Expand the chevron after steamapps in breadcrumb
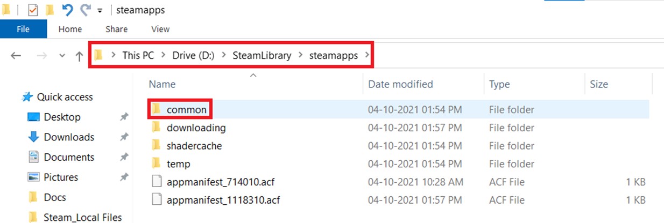 click(368, 55)
